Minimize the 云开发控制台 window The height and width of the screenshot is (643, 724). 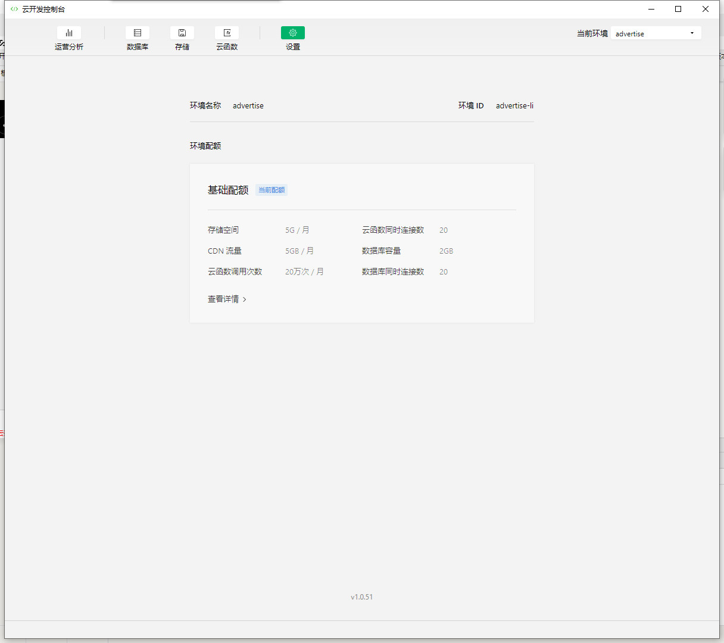click(x=651, y=9)
